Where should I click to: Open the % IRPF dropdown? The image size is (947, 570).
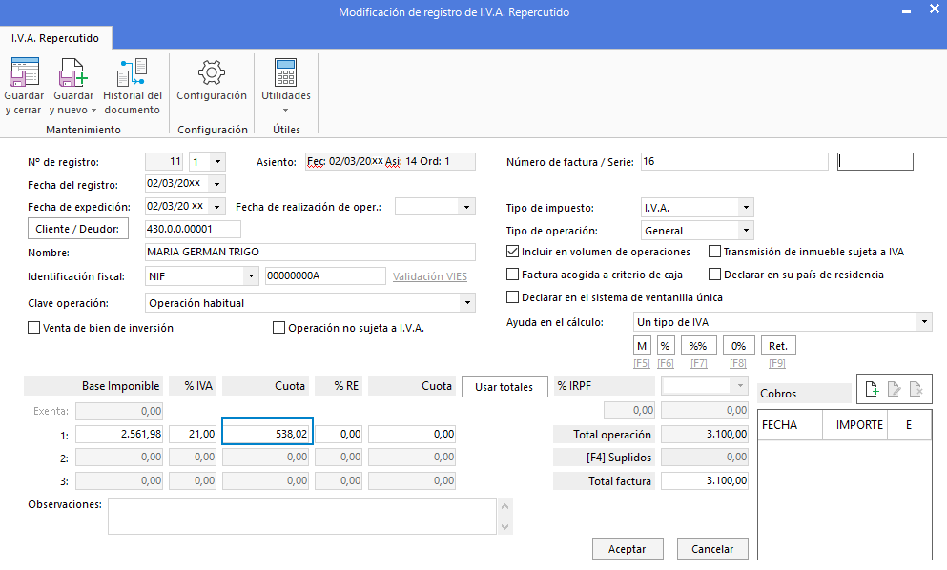pyautogui.click(x=740, y=385)
